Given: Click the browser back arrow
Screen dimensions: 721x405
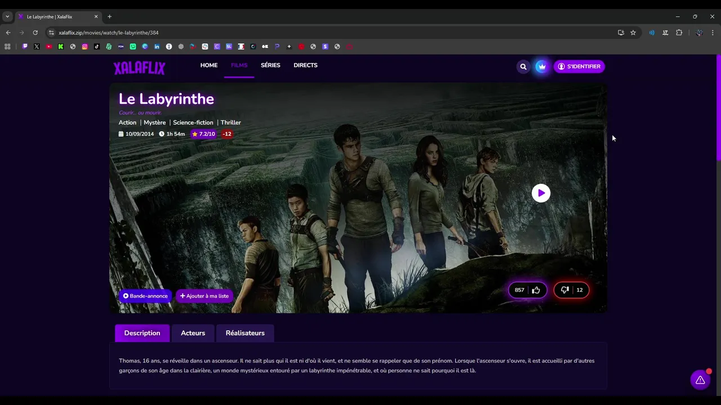Looking at the screenshot, I should coord(8,33).
